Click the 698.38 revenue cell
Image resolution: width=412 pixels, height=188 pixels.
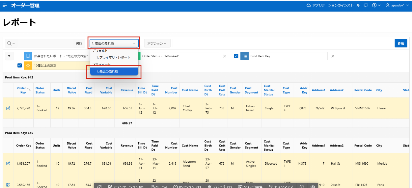point(127,164)
